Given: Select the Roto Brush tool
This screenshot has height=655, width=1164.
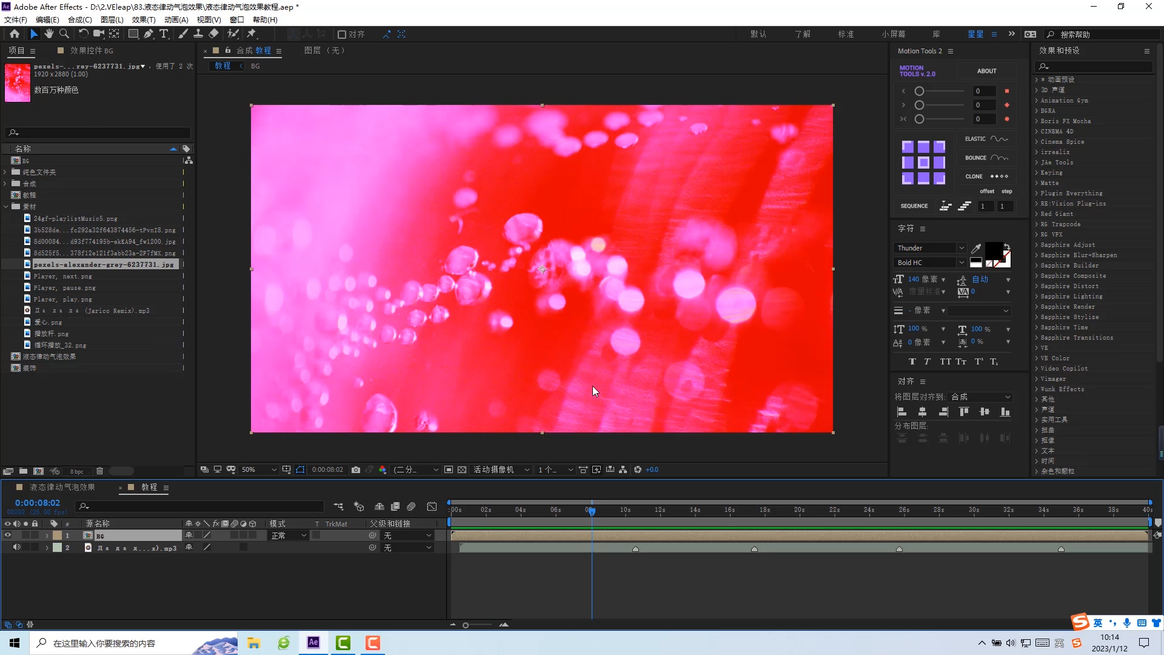Looking at the screenshot, I should [x=233, y=34].
